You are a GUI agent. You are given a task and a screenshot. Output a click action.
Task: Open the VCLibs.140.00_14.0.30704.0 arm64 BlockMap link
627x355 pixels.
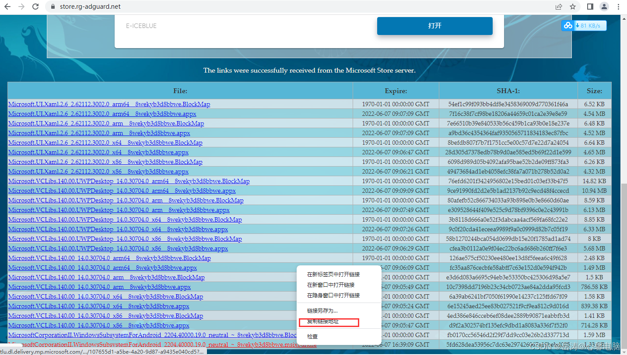[x=109, y=258]
